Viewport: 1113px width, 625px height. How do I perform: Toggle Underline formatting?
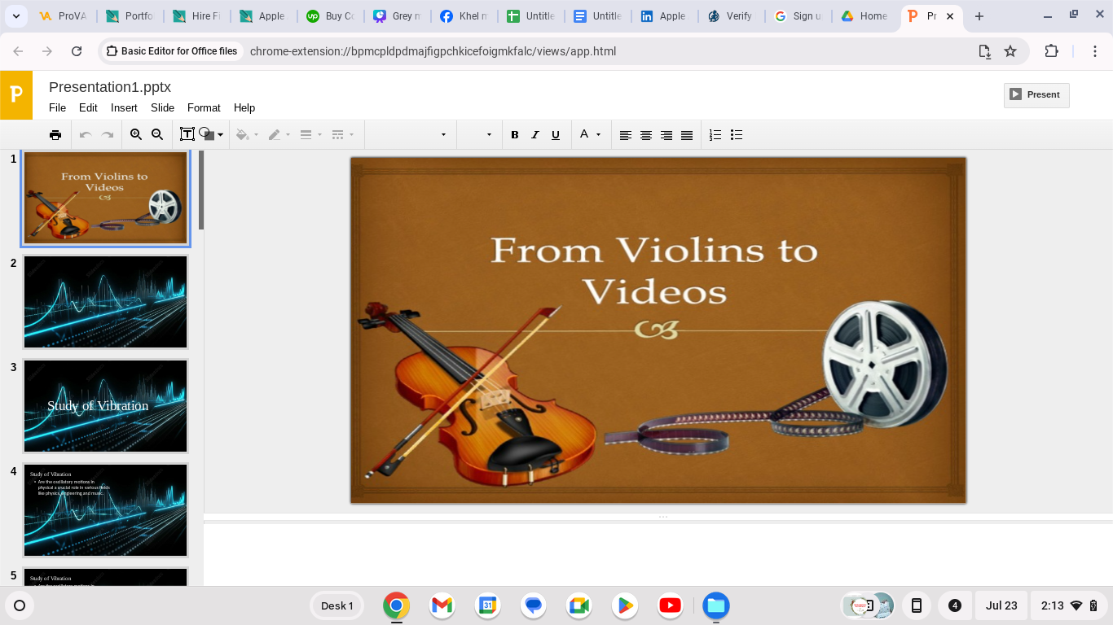[556, 135]
